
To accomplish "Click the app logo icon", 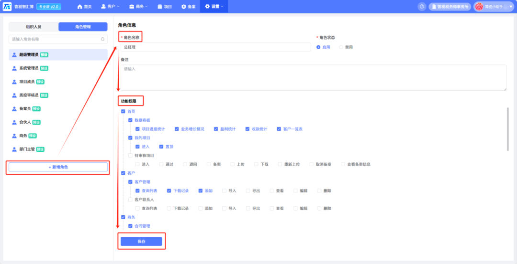I will pos(7,7).
